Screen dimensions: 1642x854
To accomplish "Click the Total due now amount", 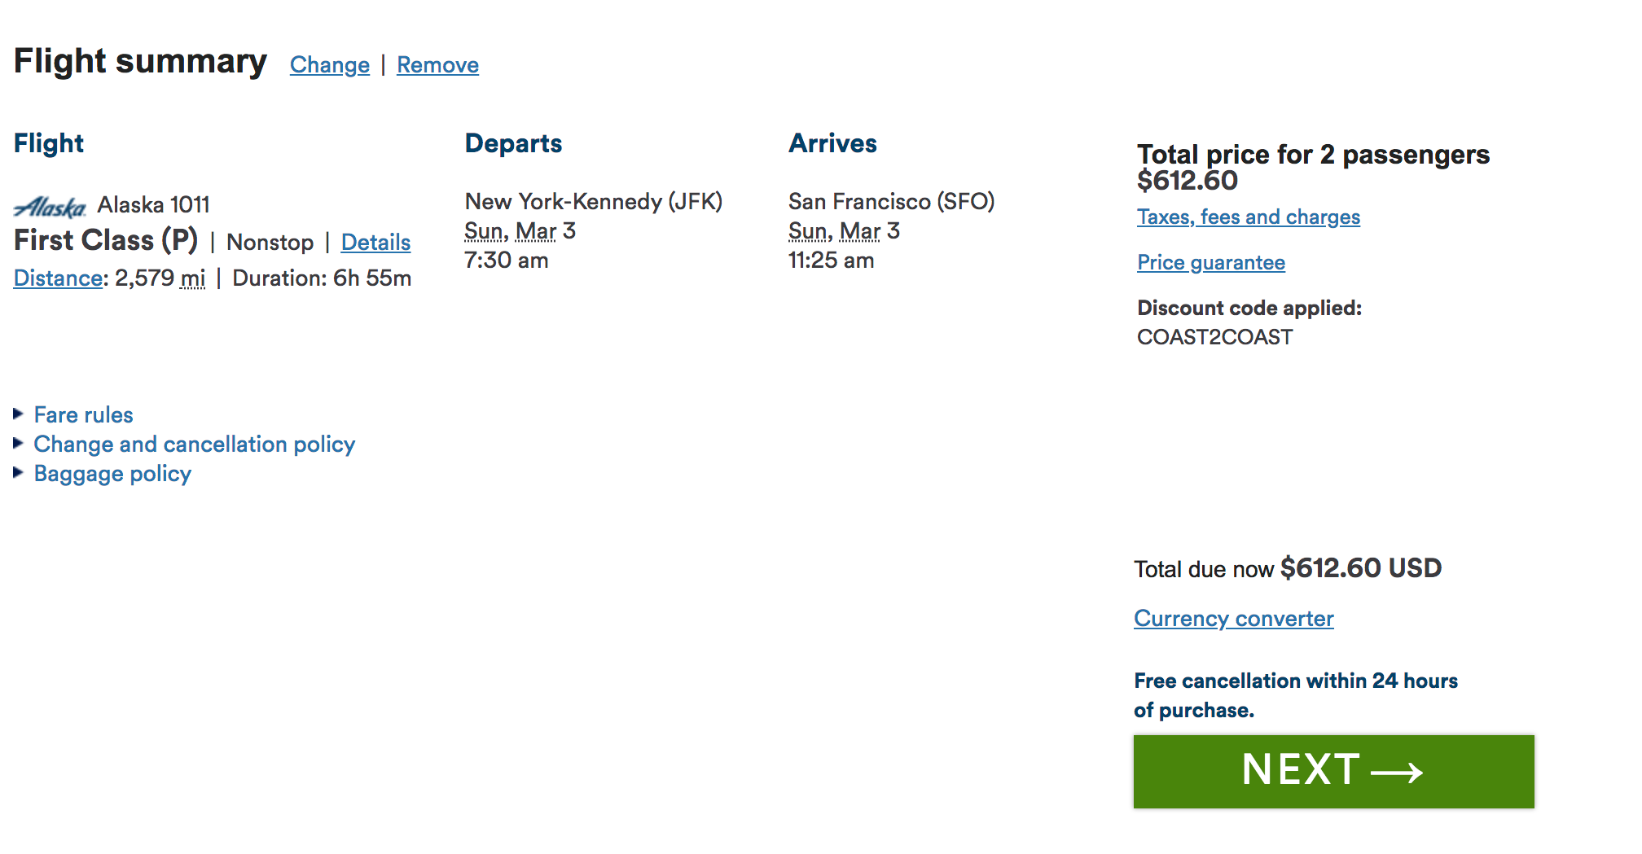I will pos(1360,568).
